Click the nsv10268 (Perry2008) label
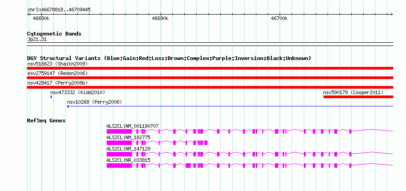Viewport: 406px width, 191px height. [94, 102]
